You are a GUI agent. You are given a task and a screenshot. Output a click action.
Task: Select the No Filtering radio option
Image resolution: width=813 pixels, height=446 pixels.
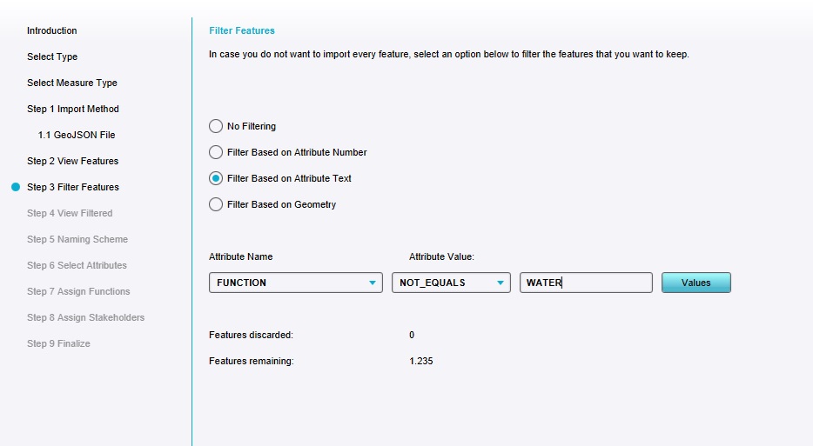click(x=216, y=126)
